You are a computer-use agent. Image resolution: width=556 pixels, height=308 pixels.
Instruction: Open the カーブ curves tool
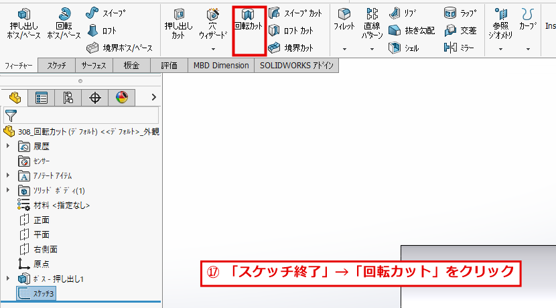[x=528, y=19]
